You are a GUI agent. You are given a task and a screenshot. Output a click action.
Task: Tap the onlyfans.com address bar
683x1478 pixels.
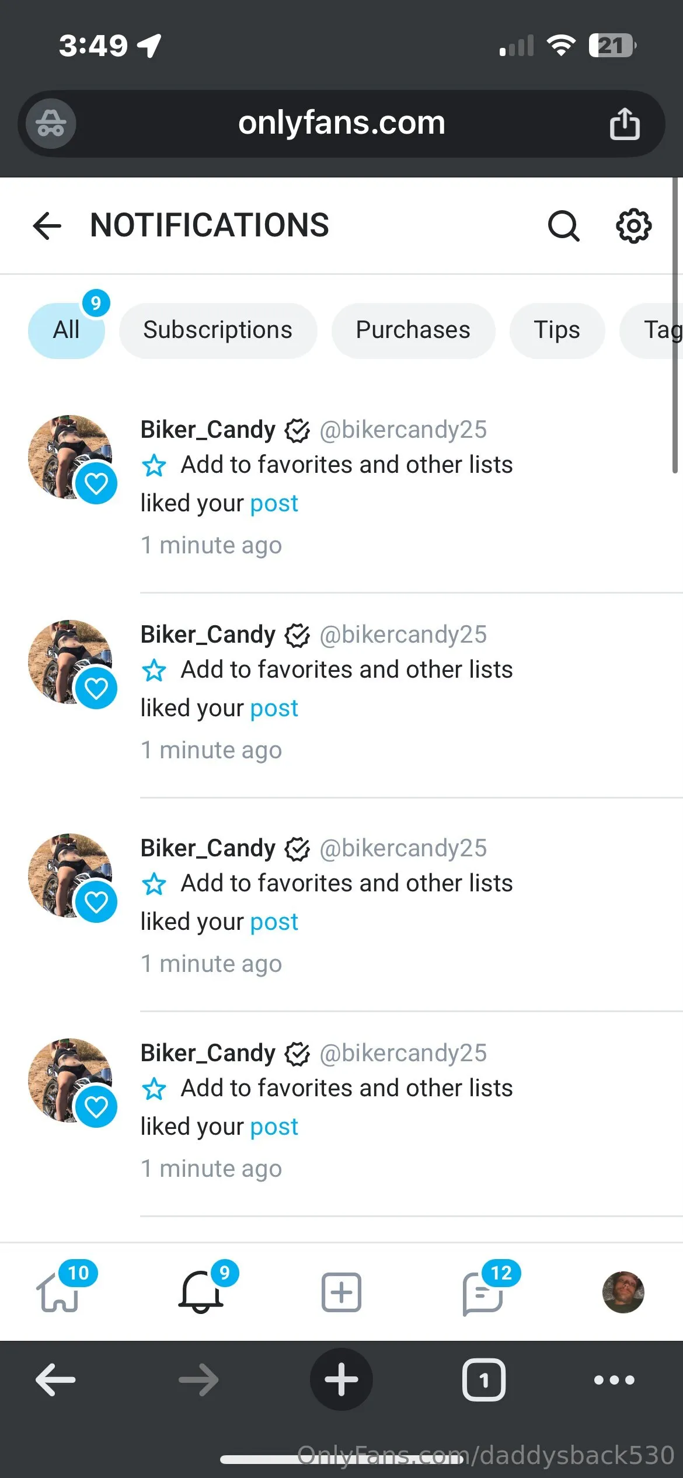click(x=341, y=124)
